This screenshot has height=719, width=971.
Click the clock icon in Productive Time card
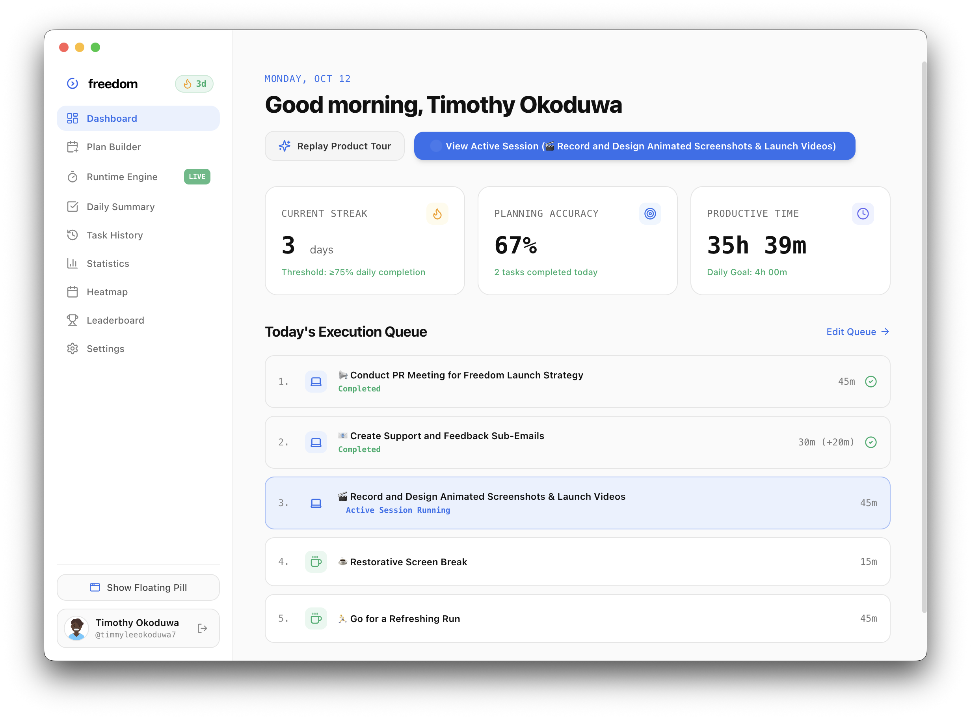[863, 214]
